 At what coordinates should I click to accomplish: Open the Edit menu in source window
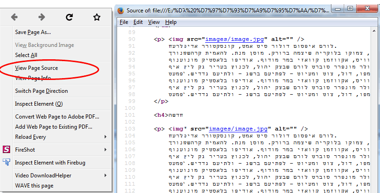[138, 22]
